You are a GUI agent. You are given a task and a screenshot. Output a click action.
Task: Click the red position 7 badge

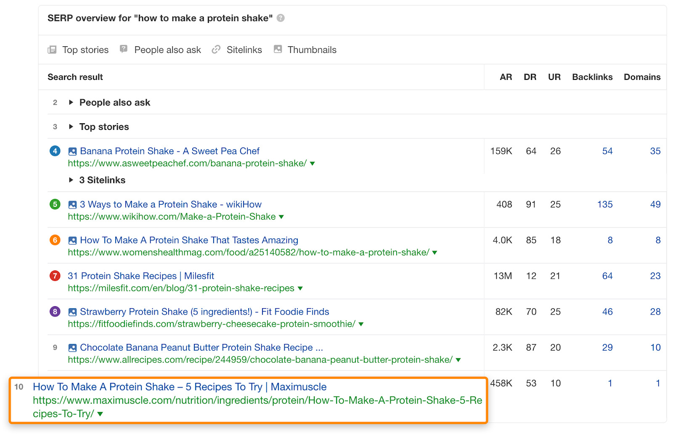pyautogui.click(x=55, y=276)
